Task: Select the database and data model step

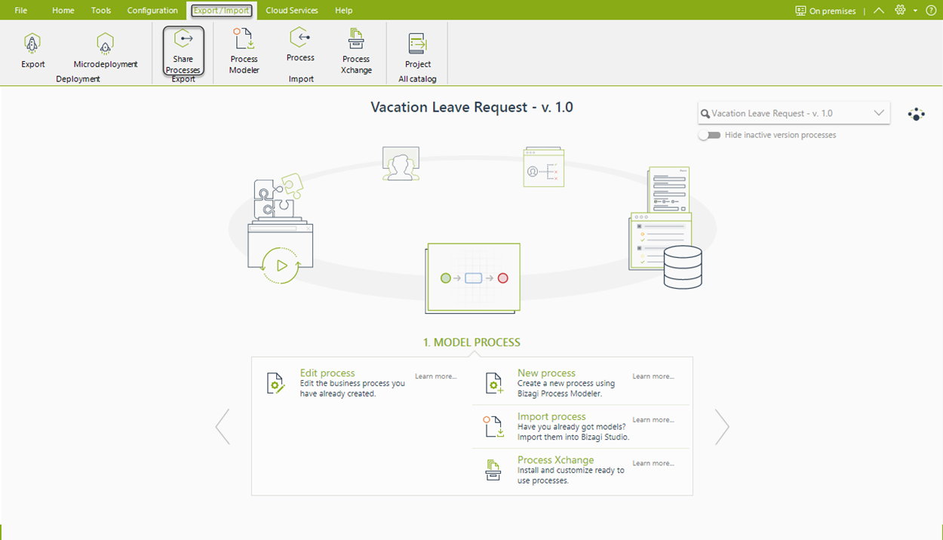Action: pos(666,228)
